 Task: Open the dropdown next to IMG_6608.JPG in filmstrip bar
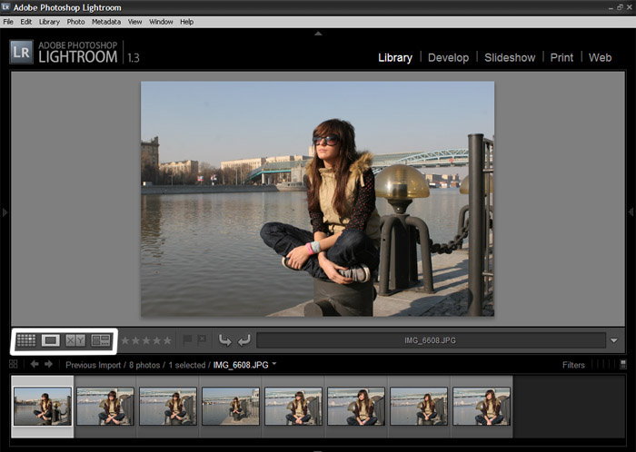tap(274, 364)
